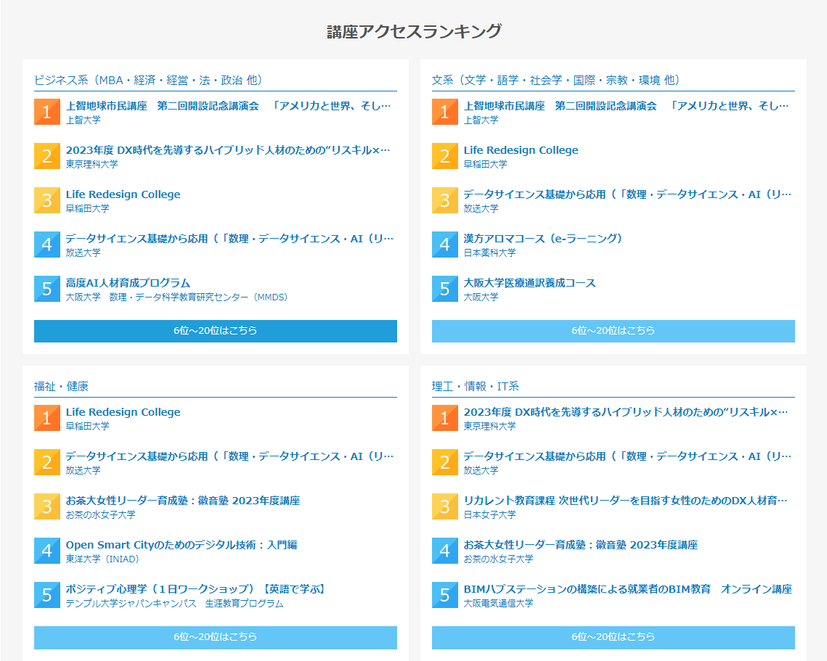Click テンプル大学ジャパンキャンパス 生涯教育プログラム text
The height and width of the screenshot is (661, 827).
(x=174, y=604)
